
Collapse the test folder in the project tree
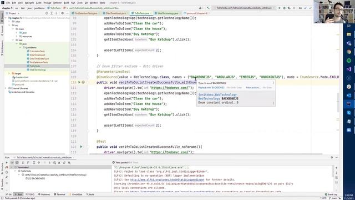point(13,40)
